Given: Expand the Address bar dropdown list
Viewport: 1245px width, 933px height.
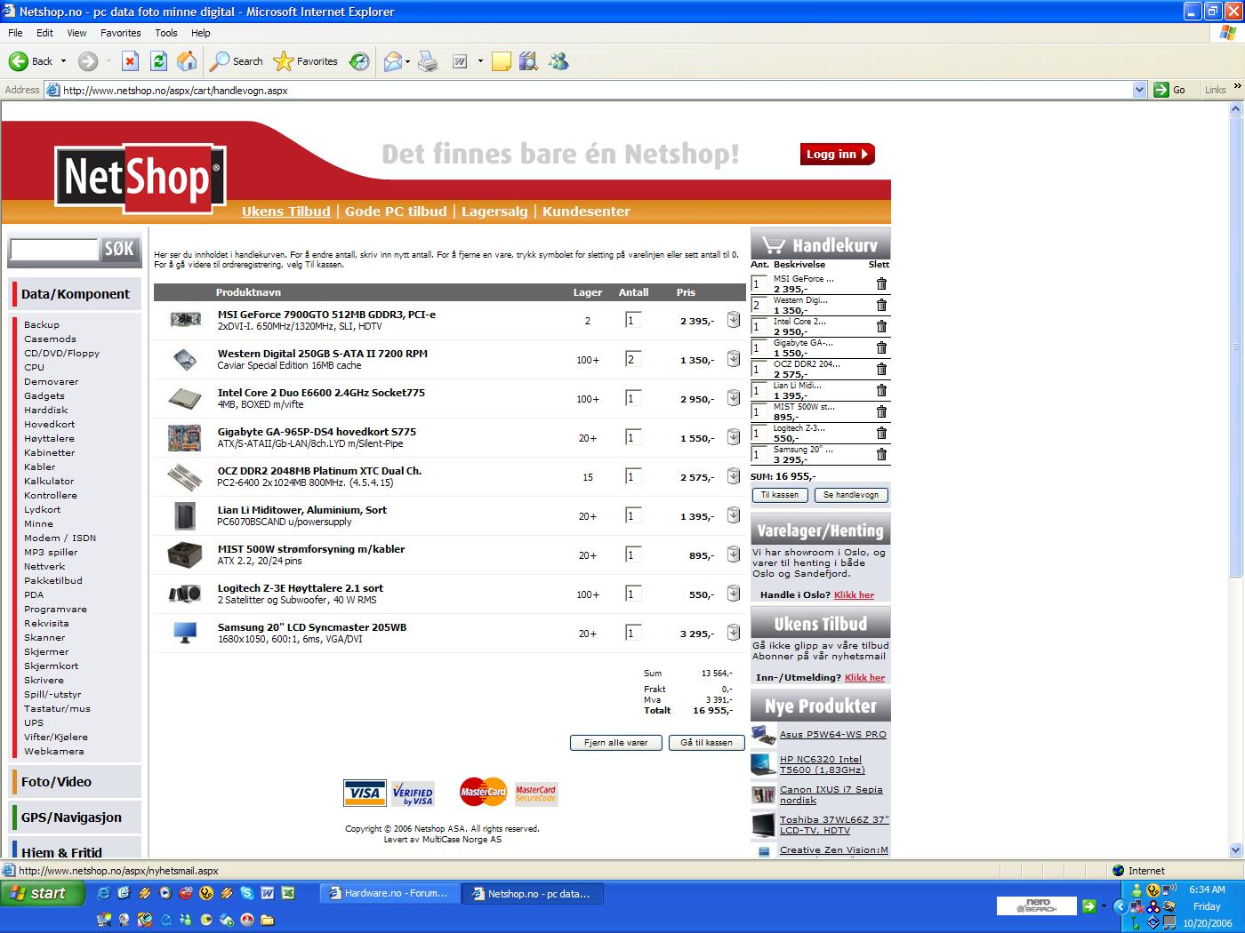Looking at the screenshot, I should click(1140, 90).
